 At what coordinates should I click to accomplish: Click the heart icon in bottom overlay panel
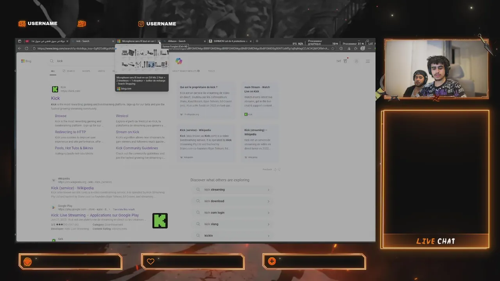tap(150, 261)
